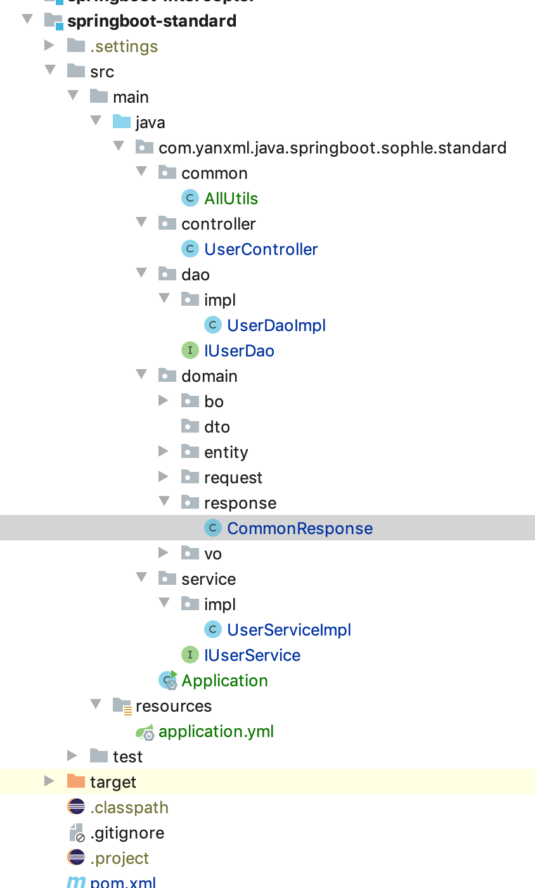This screenshot has height=888, width=535.
Task: Expand the target folder
Action: pyautogui.click(x=49, y=781)
